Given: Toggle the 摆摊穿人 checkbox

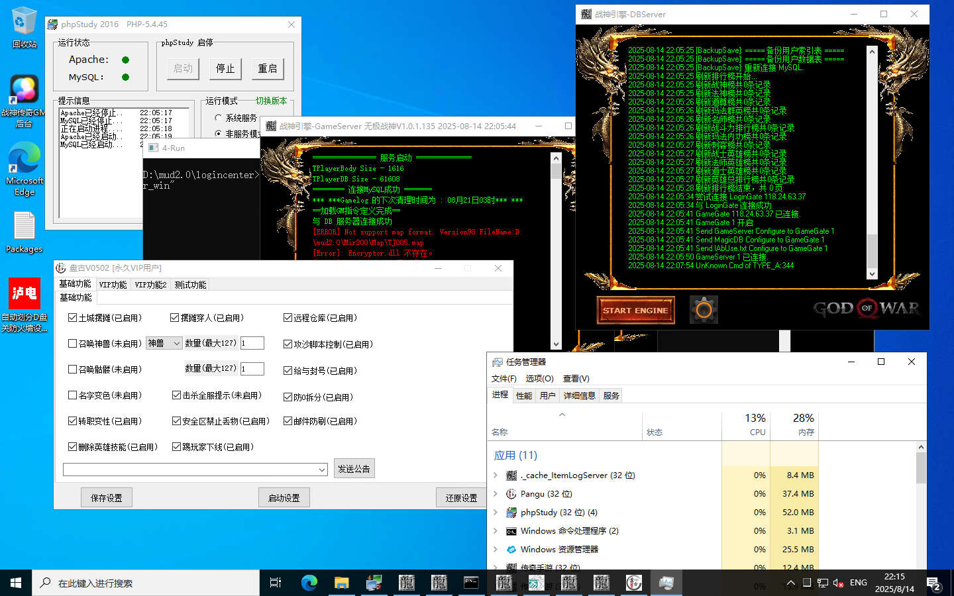Looking at the screenshot, I should pos(175,318).
